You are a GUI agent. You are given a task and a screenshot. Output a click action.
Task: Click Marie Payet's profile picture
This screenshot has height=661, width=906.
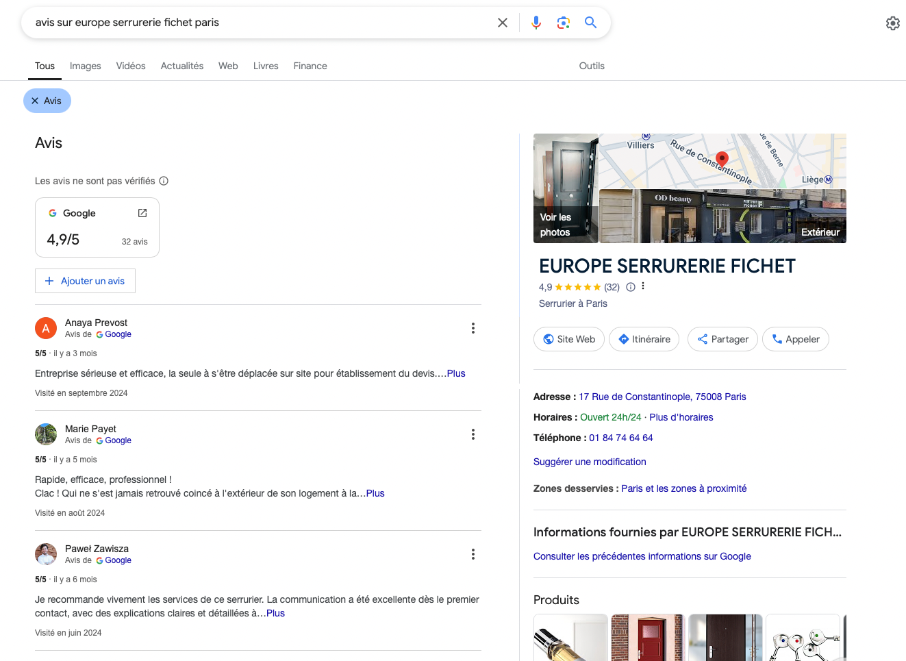click(x=46, y=434)
